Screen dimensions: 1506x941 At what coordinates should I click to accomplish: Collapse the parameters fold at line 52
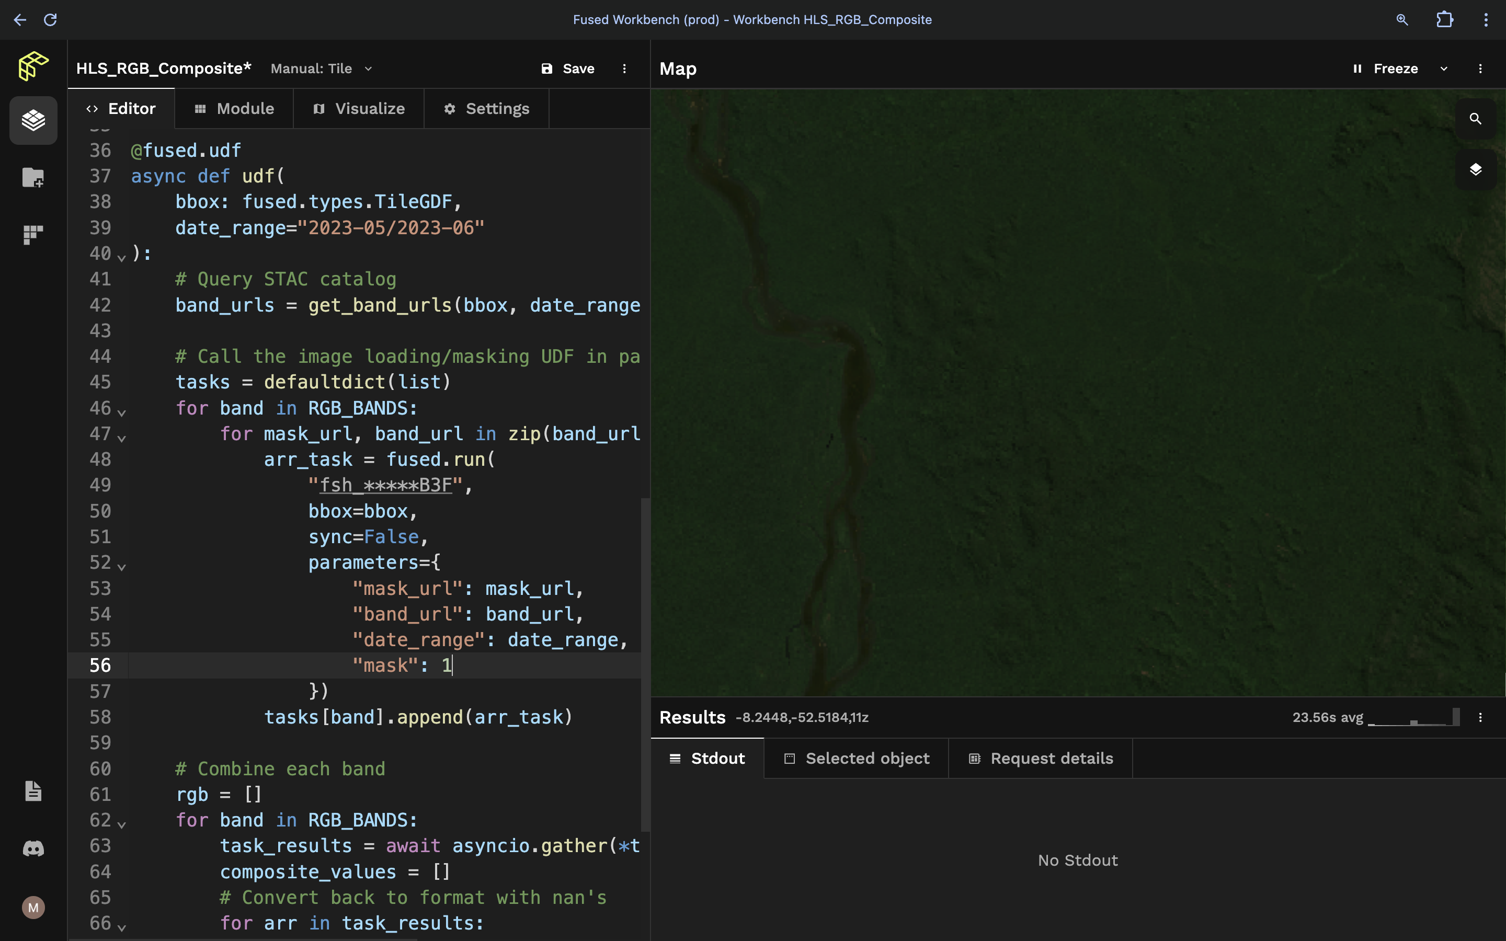click(122, 566)
